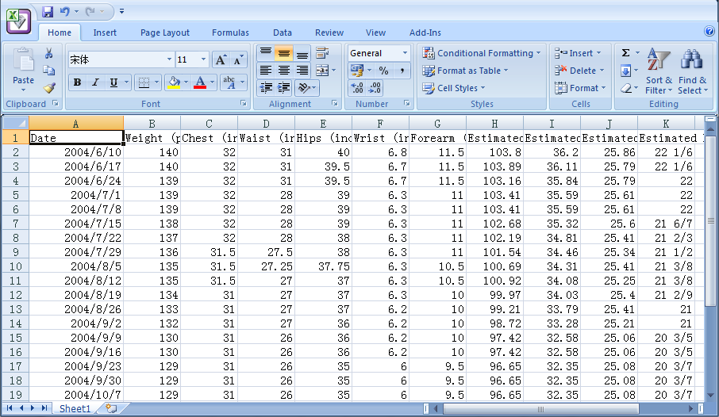The width and height of the screenshot is (719, 417).
Task: Click Insert in the Cells group
Action: point(577,53)
